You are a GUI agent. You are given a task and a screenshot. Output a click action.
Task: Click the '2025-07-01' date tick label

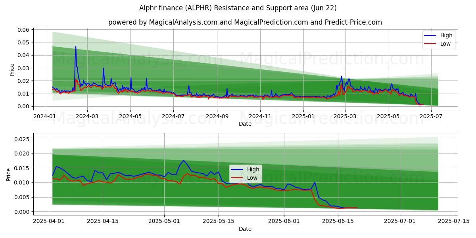click(x=399, y=221)
